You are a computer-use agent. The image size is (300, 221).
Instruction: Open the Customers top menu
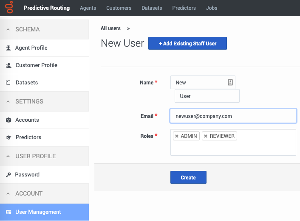click(x=119, y=8)
